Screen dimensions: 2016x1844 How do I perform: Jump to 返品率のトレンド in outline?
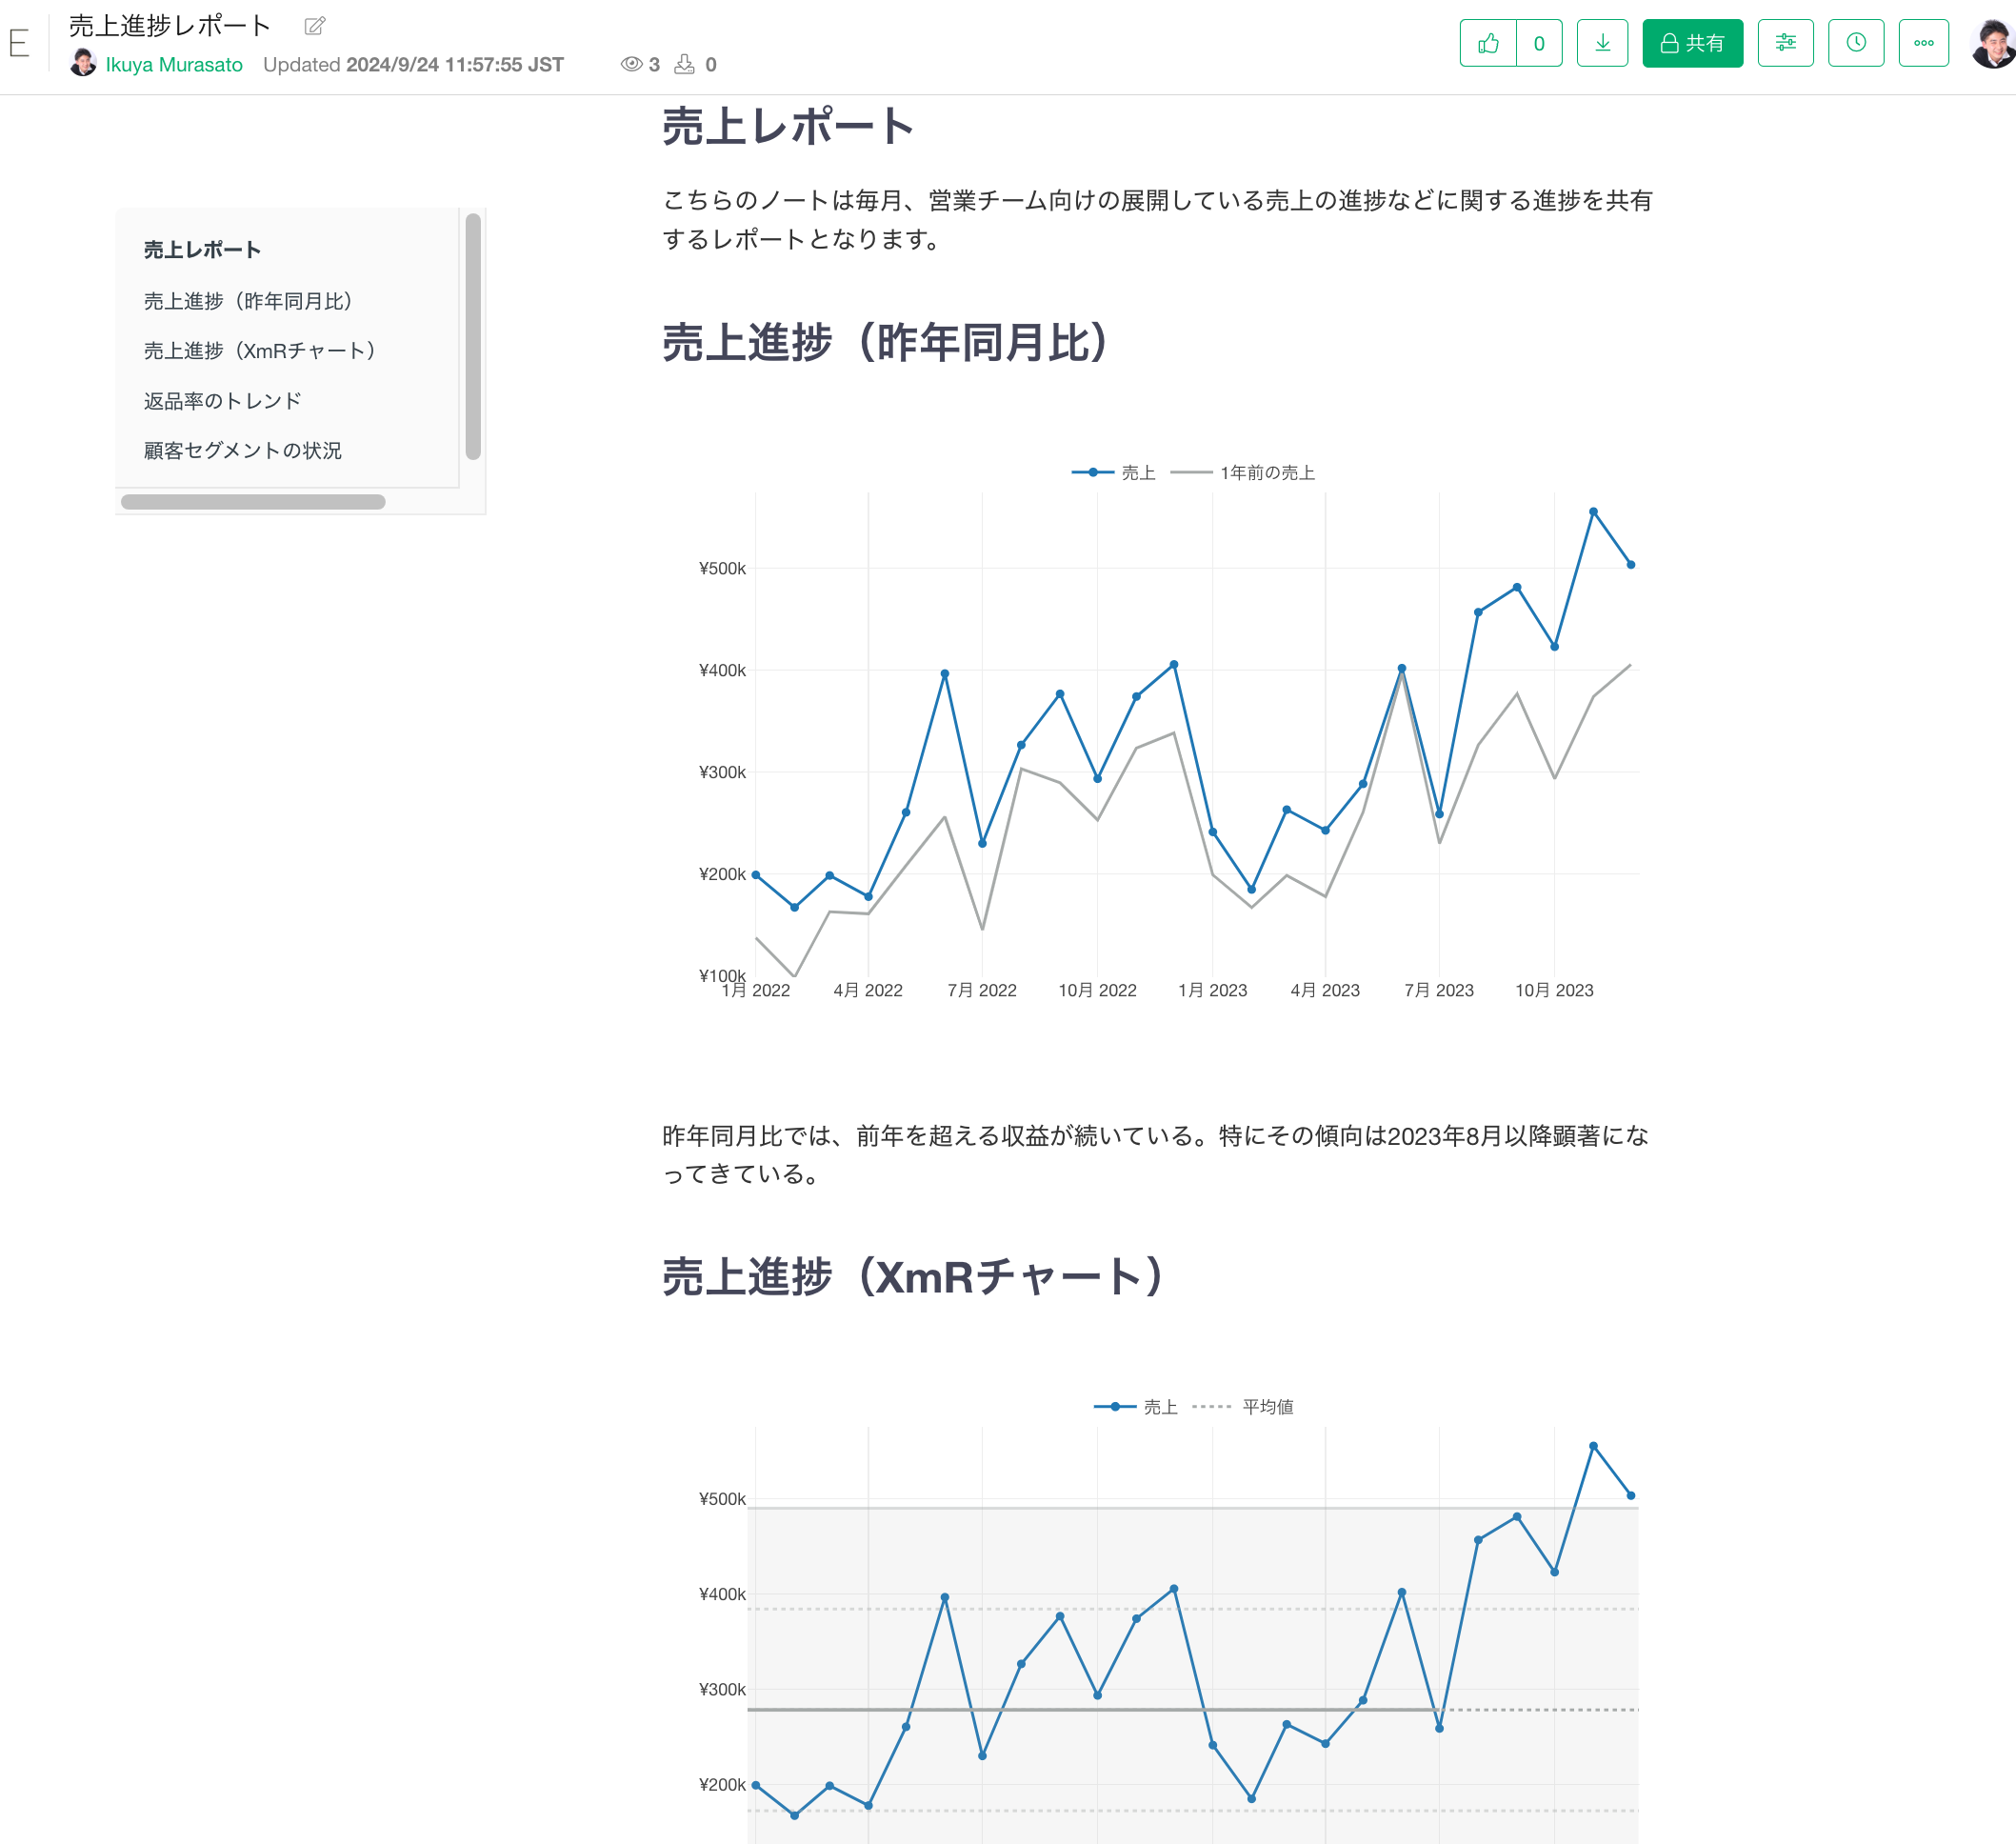point(222,401)
